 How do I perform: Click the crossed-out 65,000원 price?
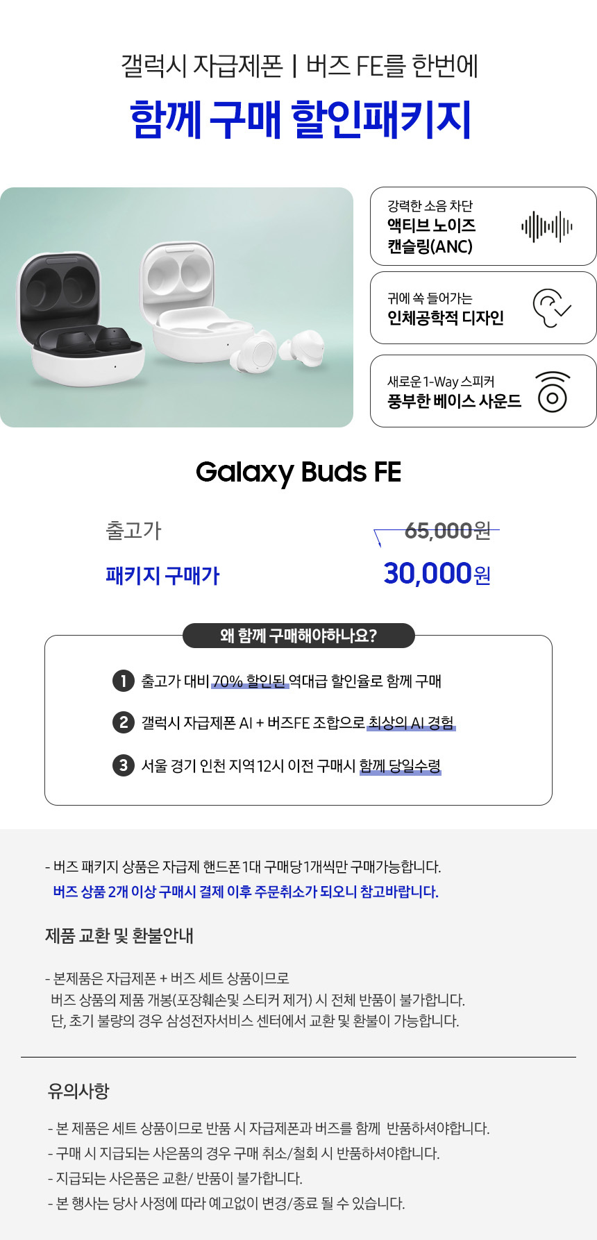pyautogui.click(x=447, y=531)
